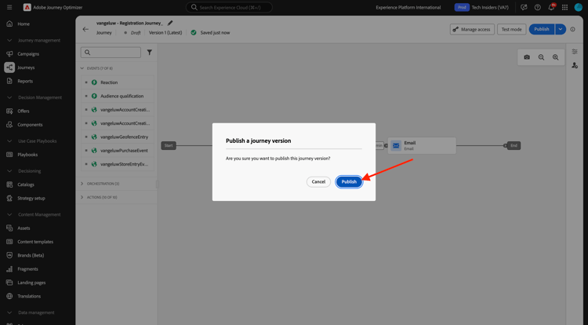The height and width of the screenshot is (325, 588).
Task: Click the Content templates icon
Action: pyautogui.click(x=9, y=242)
